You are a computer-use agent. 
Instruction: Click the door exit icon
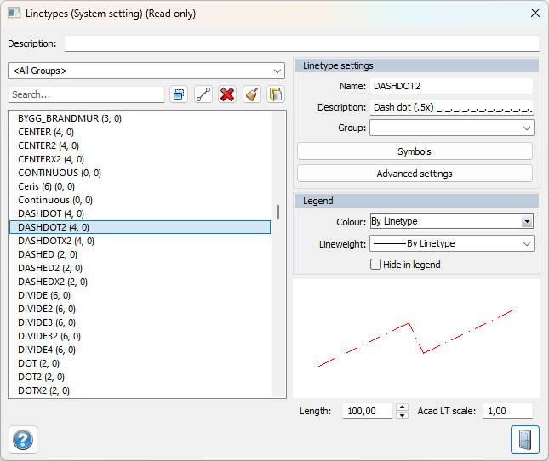[x=524, y=439]
